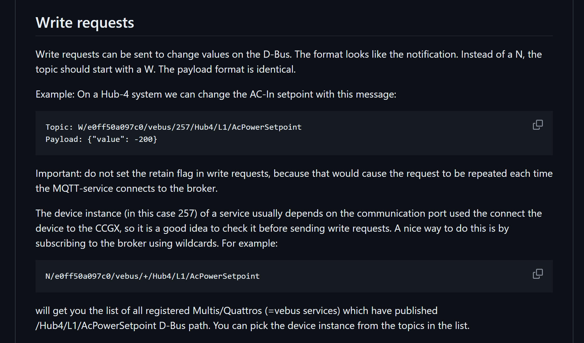Click the N/e0ff50a097c0 wildcard topic text
The width and height of the screenshot is (584, 343).
click(152, 276)
